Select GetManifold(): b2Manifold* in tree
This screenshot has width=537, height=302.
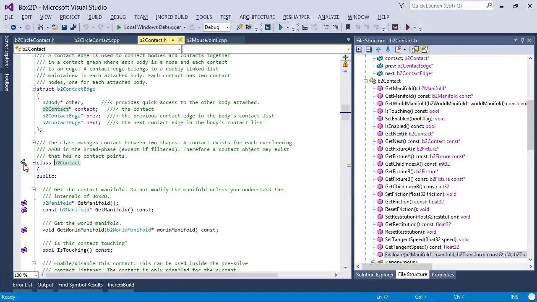pos(415,89)
